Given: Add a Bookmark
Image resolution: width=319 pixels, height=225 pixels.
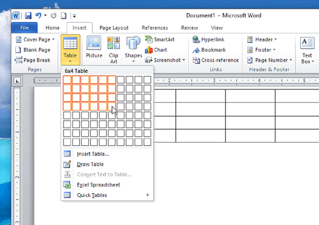Looking at the screenshot, I should 209,50.
